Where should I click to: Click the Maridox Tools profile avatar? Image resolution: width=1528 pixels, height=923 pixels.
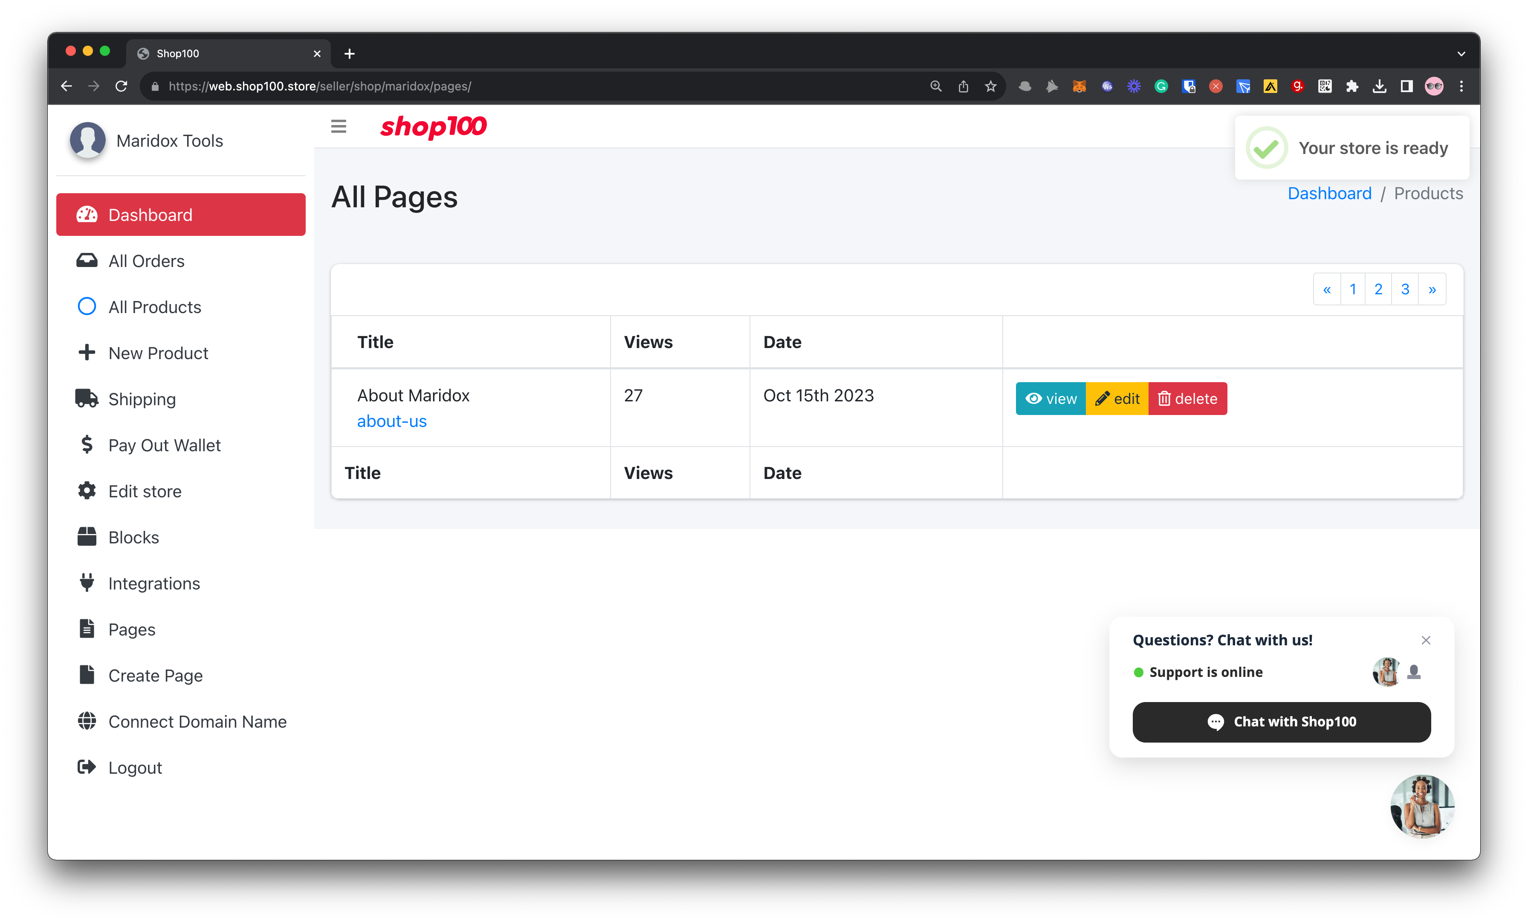[87, 141]
